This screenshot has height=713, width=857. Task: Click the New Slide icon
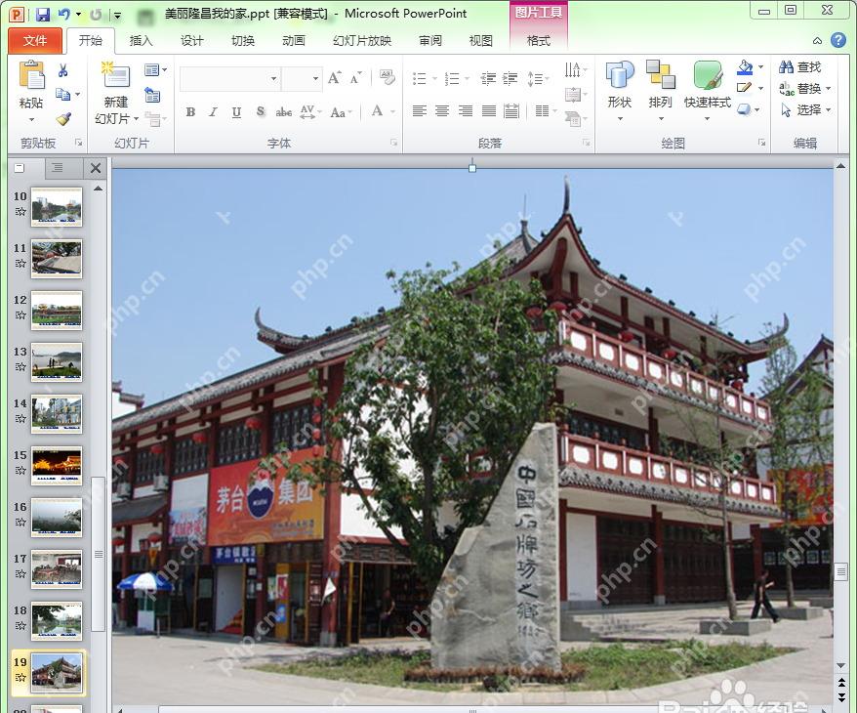pyautogui.click(x=116, y=75)
